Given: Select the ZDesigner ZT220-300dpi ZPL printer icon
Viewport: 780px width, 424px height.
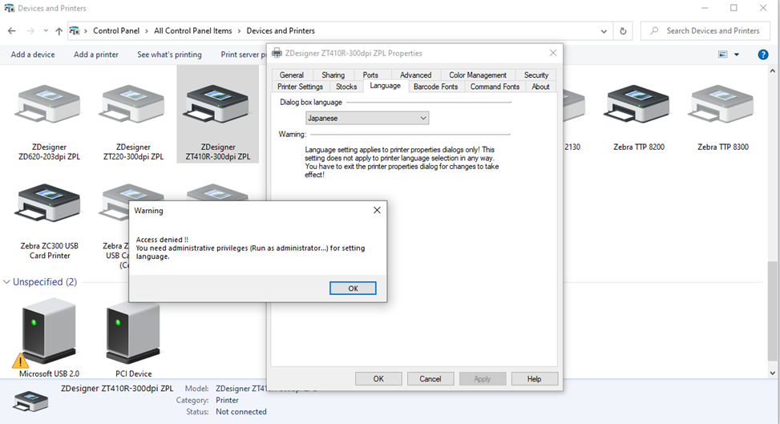Looking at the screenshot, I should click(133, 104).
